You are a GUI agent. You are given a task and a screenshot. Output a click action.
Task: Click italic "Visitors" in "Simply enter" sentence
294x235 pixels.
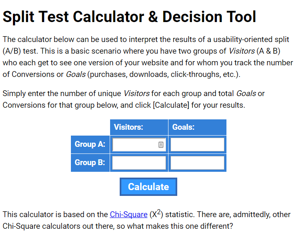point(136,93)
